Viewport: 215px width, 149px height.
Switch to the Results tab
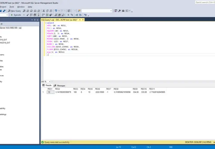click(x=47, y=86)
